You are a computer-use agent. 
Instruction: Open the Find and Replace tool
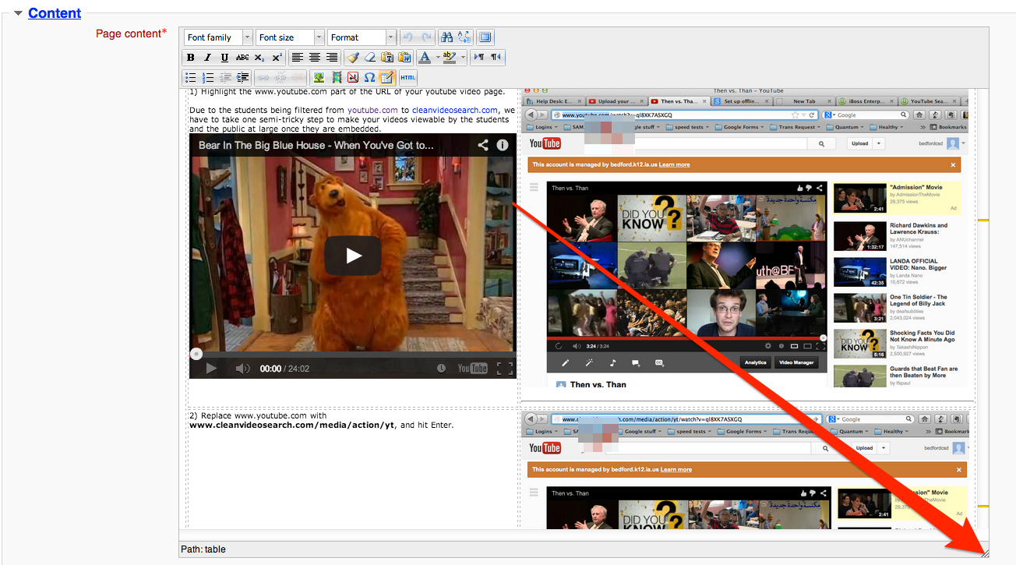click(464, 37)
